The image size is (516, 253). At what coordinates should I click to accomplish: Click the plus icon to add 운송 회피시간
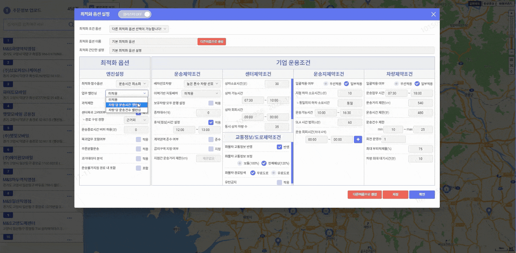click(x=358, y=140)
